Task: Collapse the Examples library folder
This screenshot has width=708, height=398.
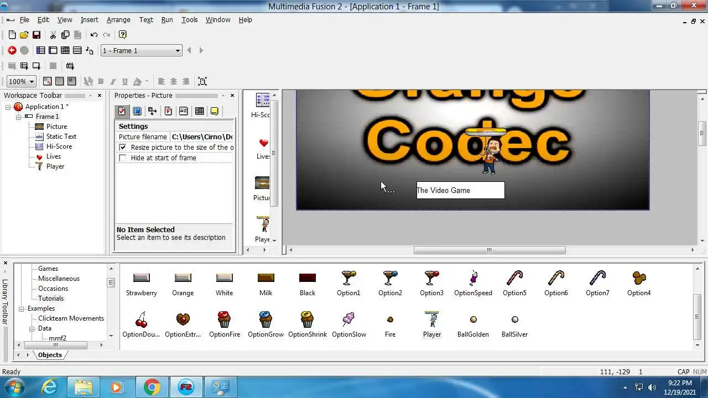Action: tap(22, 308)
